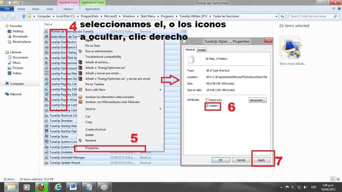
Task: Switch to the Details tab
Action: coord(202,50)
